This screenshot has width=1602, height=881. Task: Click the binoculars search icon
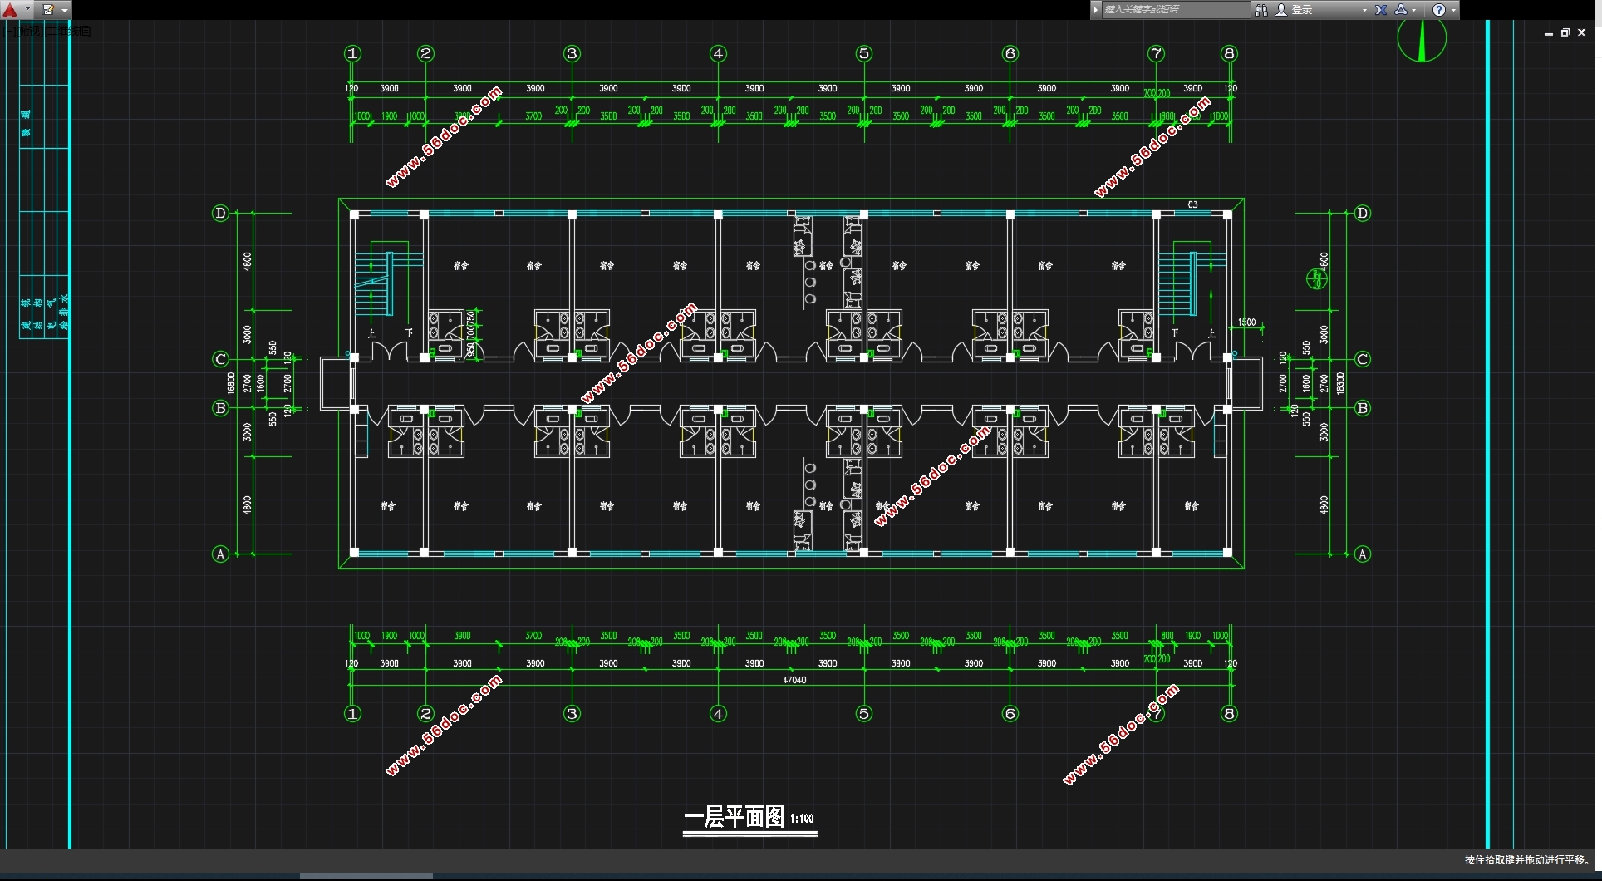(x=1261, y=10)
